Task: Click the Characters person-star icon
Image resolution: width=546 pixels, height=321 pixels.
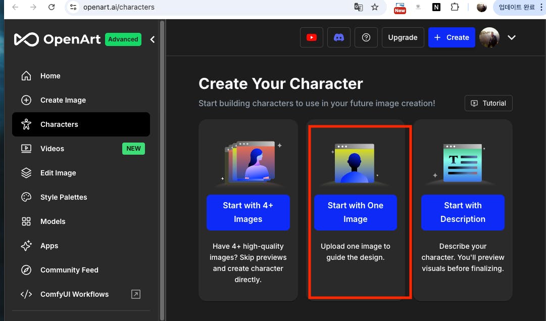Action: 26,124
